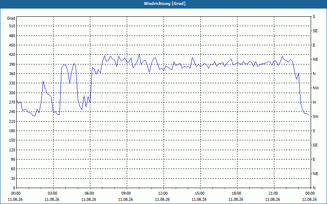Click the E compass label on 90 gridline

pyautogui.click(x=314, y=160)
